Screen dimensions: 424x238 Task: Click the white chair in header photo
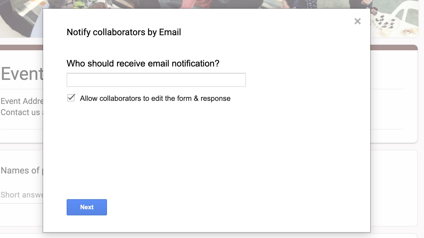(405, 14)
